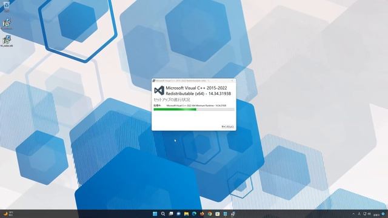Click the Minimum Runtime processing status text
Viewport: 388px width, 218px height.
(196, 105)
